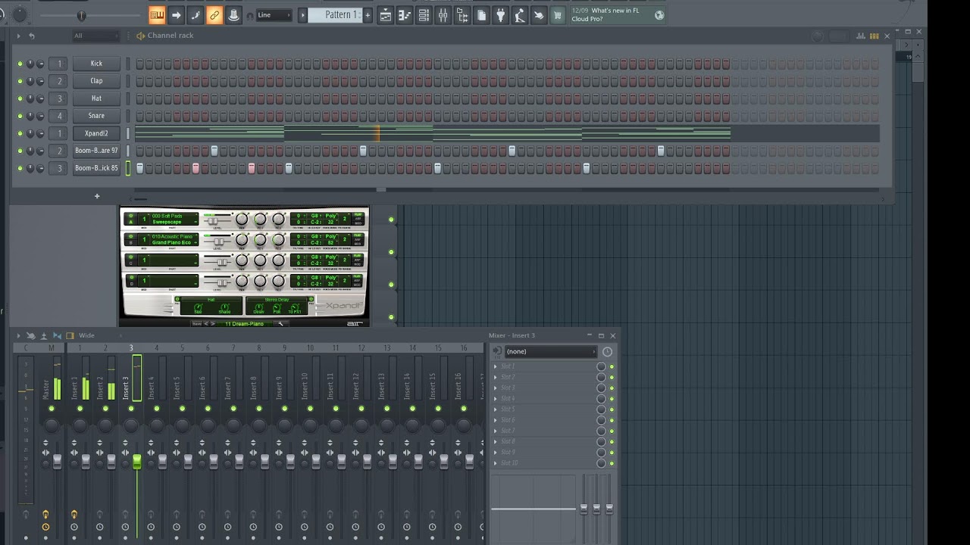Expand Slot 10 arrow in Mixer Insert 3
The height and width of the screenshot is (545, 970).
coord(496,462)
